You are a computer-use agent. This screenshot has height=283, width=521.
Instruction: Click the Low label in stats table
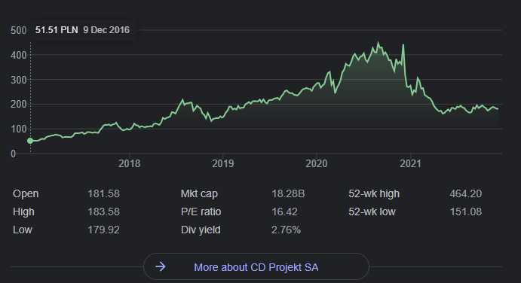click(23, 230)
